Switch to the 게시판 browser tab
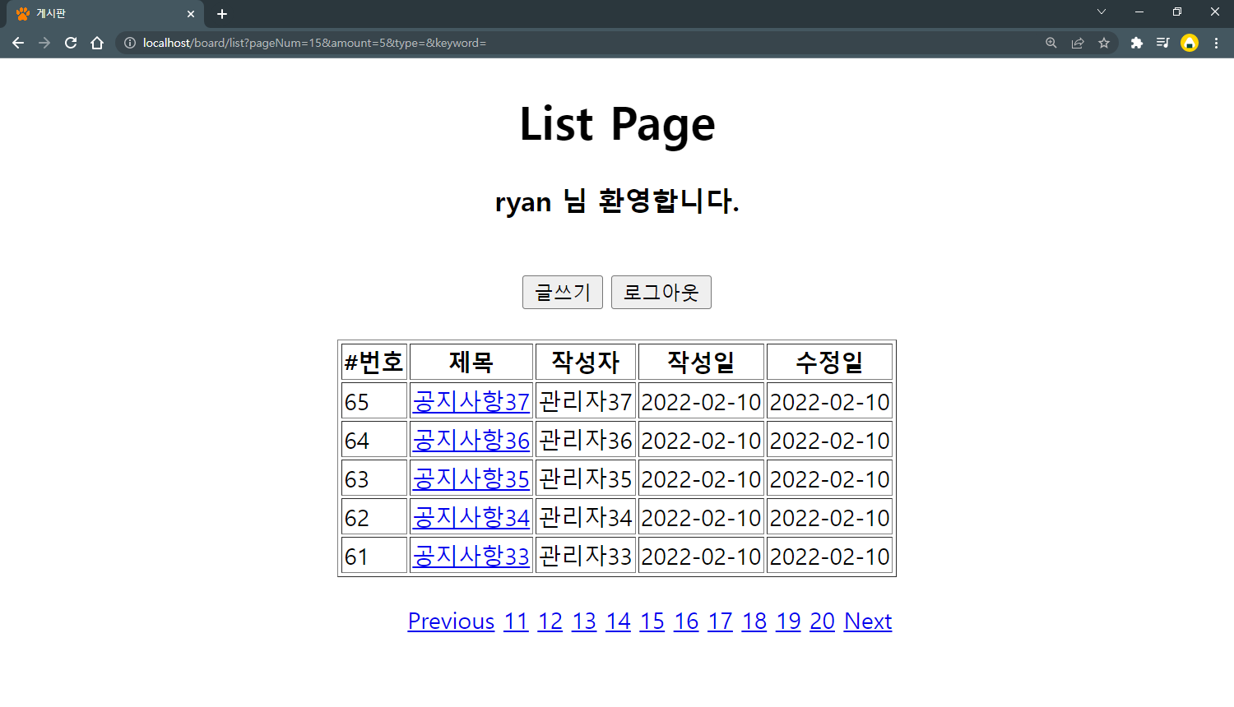The width and height of the screenshot is (1234, 707). [x=99, y=13]
